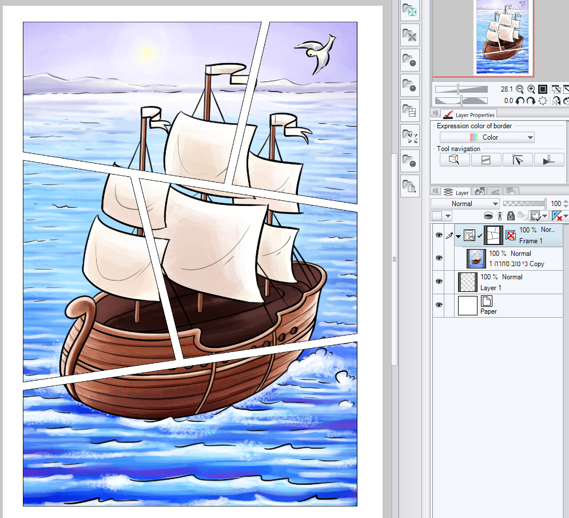
Task: Click the fit-to-screen icon in Navigator
Action: click(x=543, y=89)
